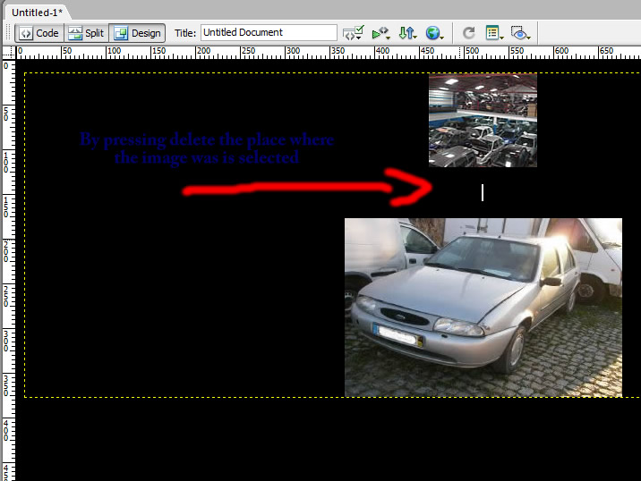641x481 pixels.
Task: Click the ruler origin corner box
Action: (x=6, y=52)
